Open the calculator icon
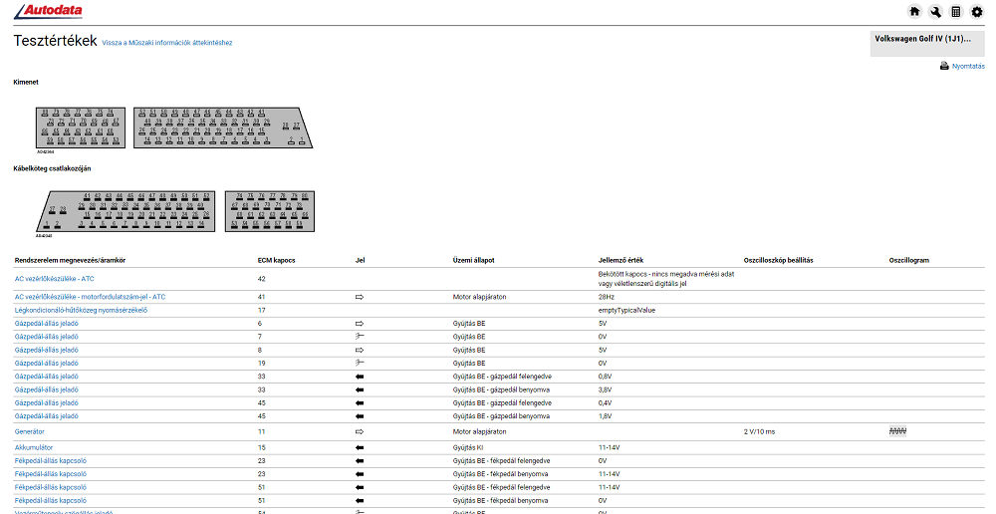 [956, 11]
